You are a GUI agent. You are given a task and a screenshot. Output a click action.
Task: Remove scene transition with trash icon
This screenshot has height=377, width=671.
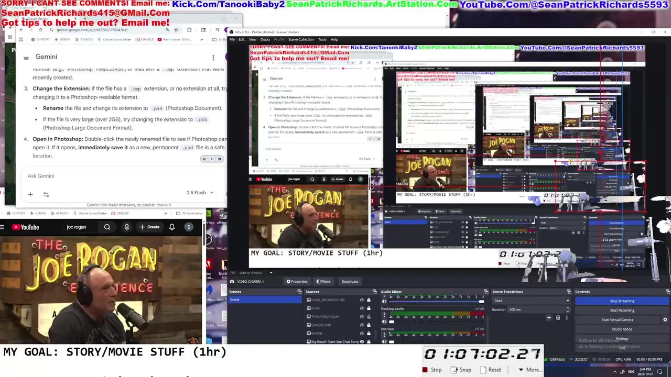[558, 317]
